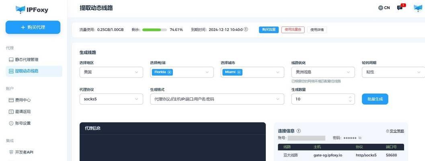Open the 选择州/省 dropdown
This screenshot has height=161, width=425.
click(x=182, y=72)
